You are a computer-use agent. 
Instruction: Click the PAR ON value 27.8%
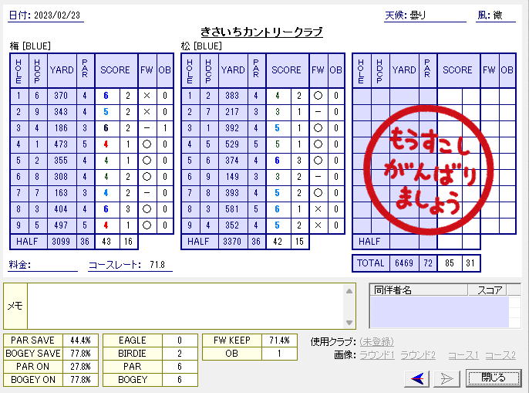80,367
